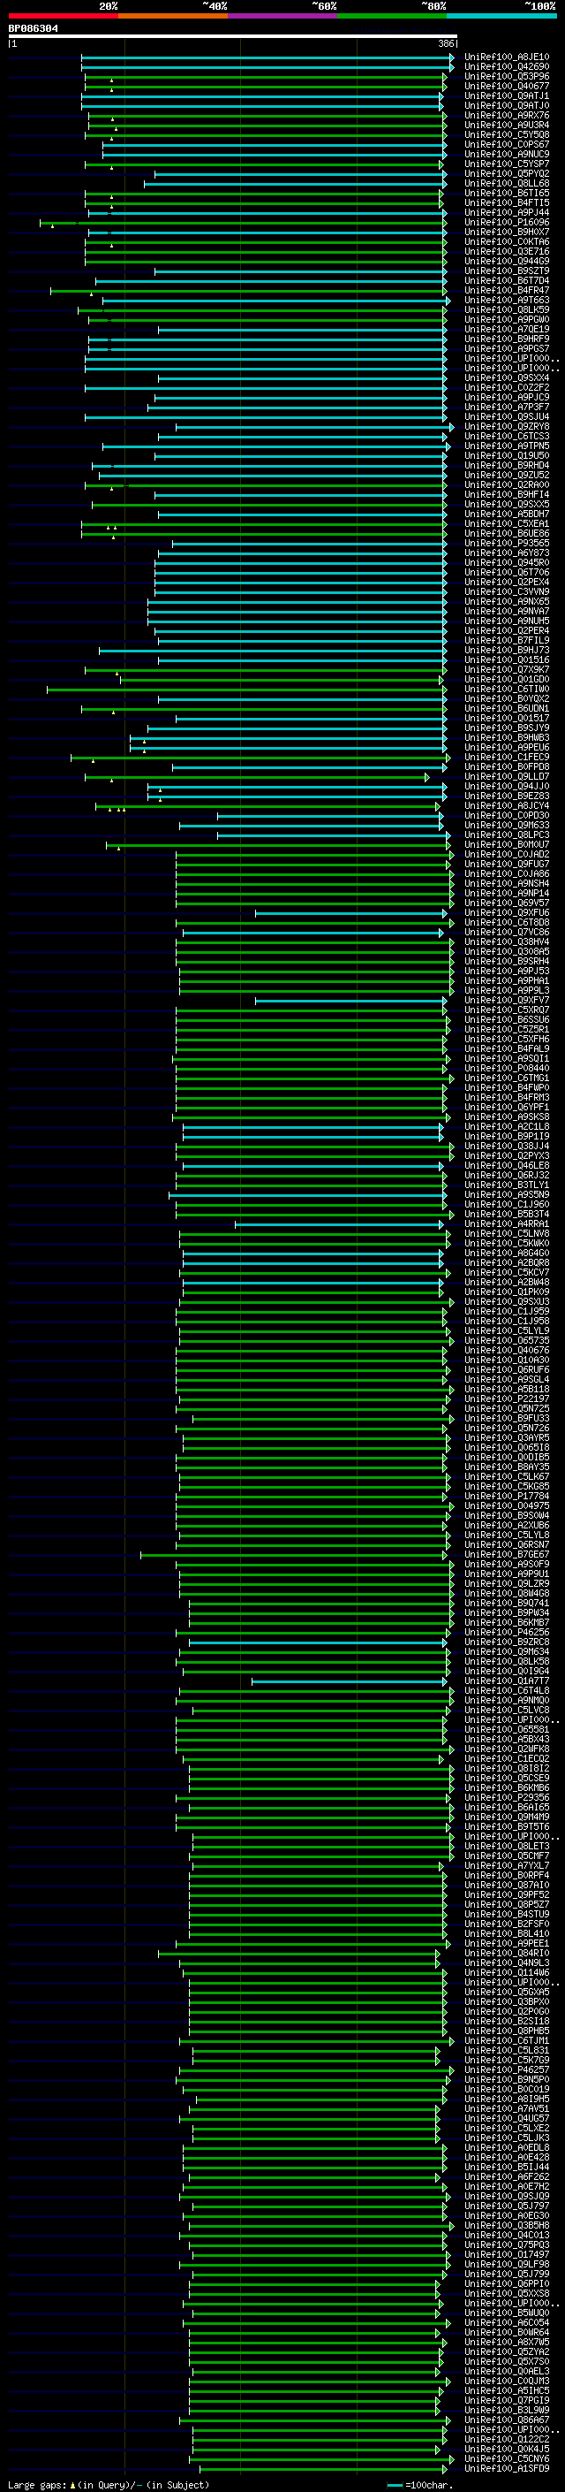Select hit UniRef100_A6C054
This screenshot has width=565, height=2492.
(507, 2322)
